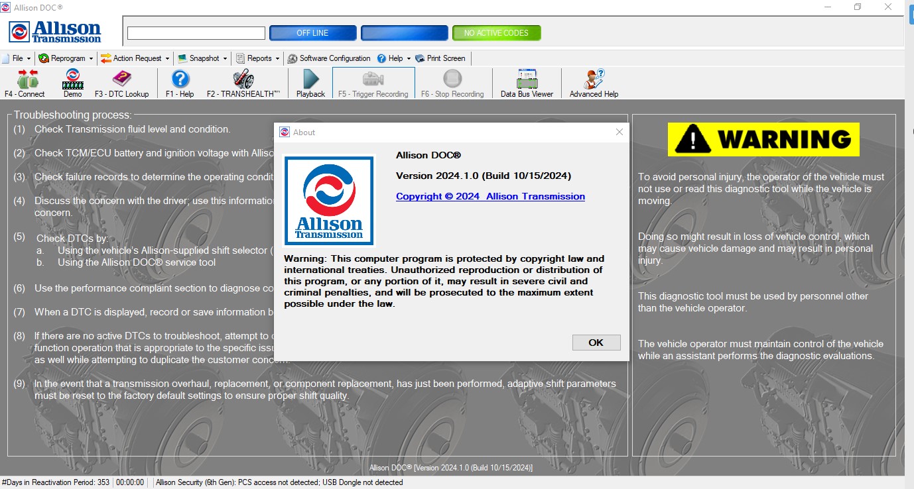Viewport: 914px width, 489px height.
Task: Follow the Copyright Allison Transmission link
Action: 490,196
